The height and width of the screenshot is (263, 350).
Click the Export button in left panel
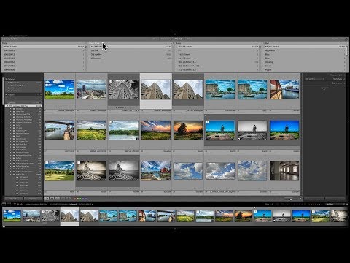33,199
